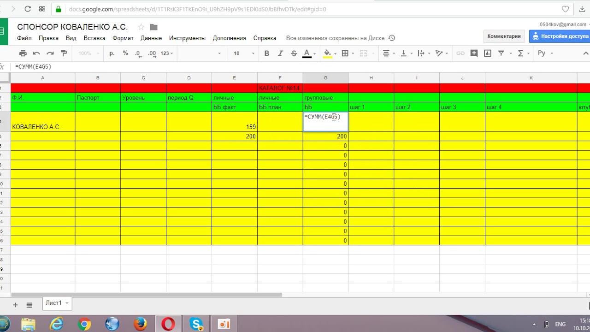Click the print icon
Viewport: 590px width, 332px height.
[23, 53]
